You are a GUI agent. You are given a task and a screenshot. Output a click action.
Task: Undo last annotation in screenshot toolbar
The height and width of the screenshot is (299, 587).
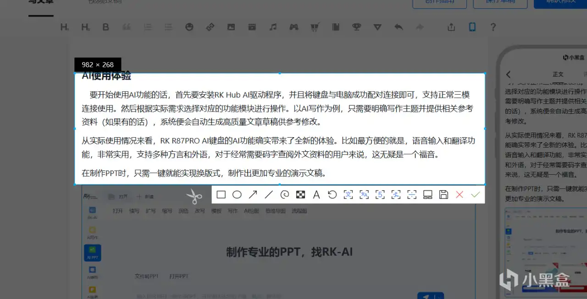(x=332, y=195)
